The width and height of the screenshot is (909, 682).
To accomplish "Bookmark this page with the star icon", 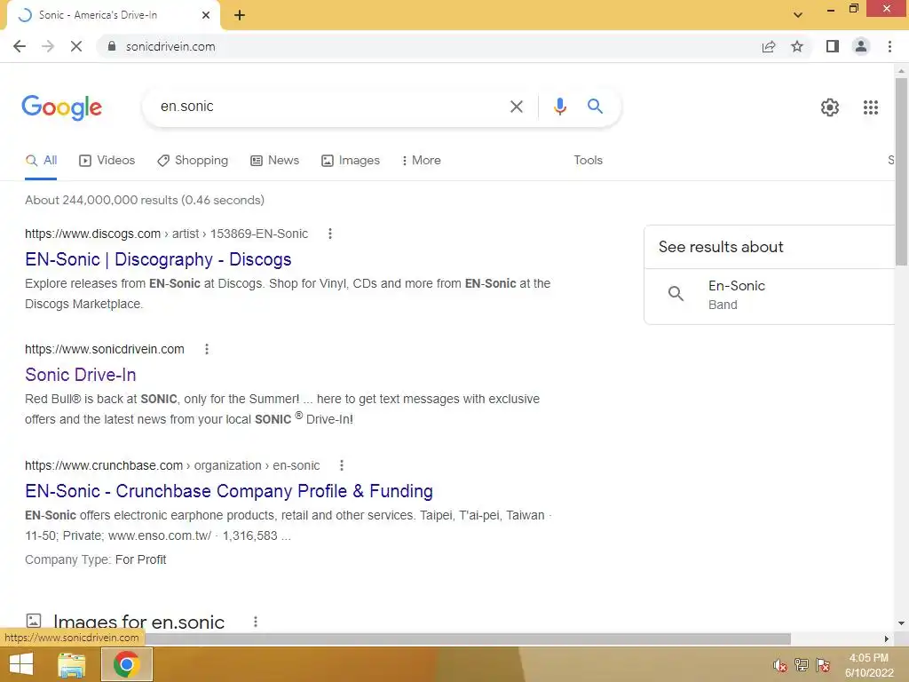I will [x=797, y=46].
